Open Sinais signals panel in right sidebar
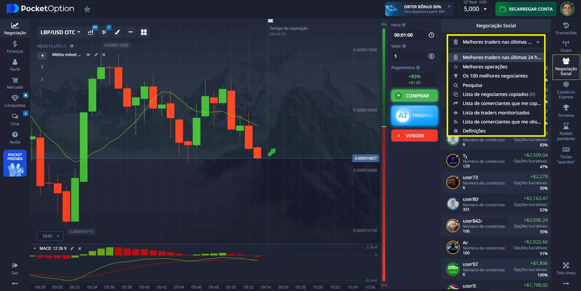Viewport: 581px width, 291px height. tap(566, 46)
